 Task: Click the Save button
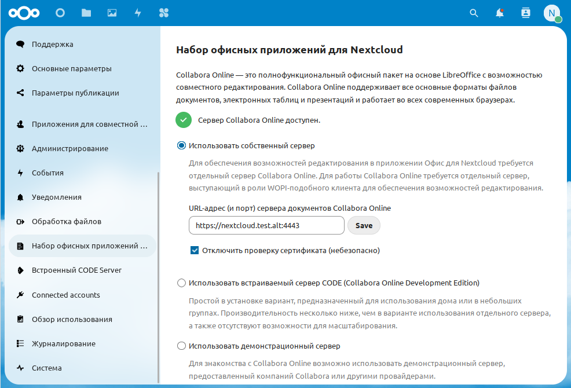364,225
